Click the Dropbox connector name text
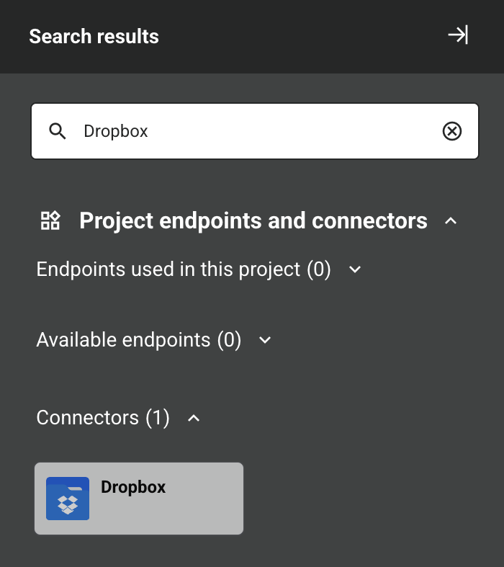The height and width of the screenshot is (567, 504). (133, 487)
